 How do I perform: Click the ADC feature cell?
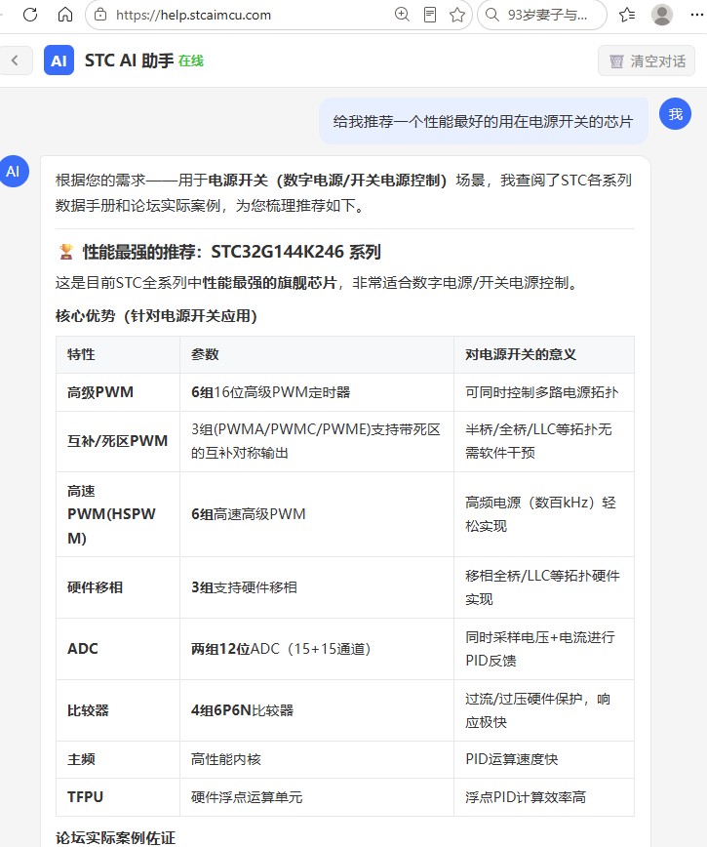pyautogui.click(x=118, y=649)
